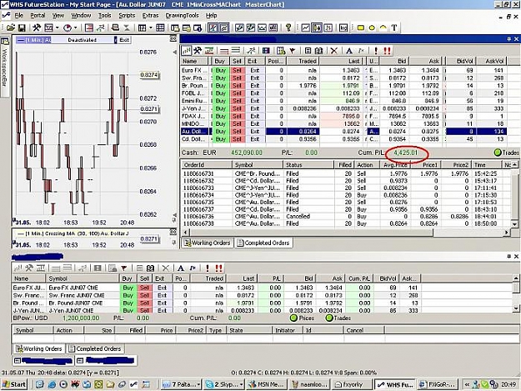Click the Windows Start button

click(x=14, y=384)
